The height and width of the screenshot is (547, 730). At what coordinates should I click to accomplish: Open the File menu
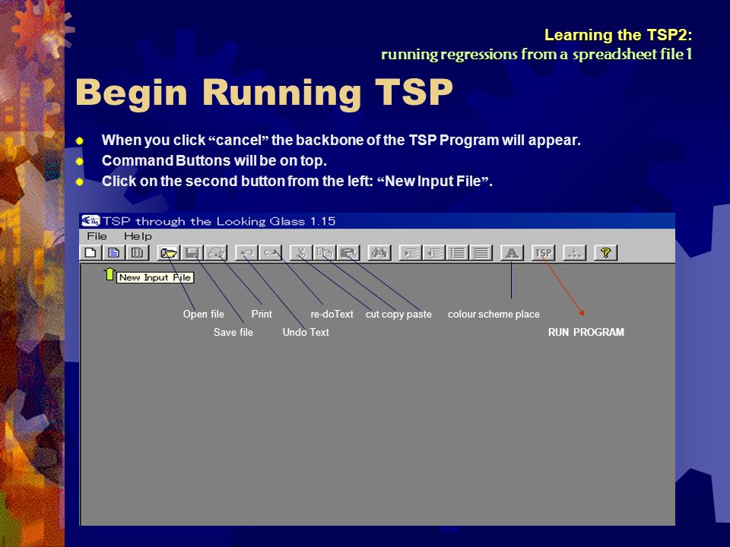click(97, 236)
